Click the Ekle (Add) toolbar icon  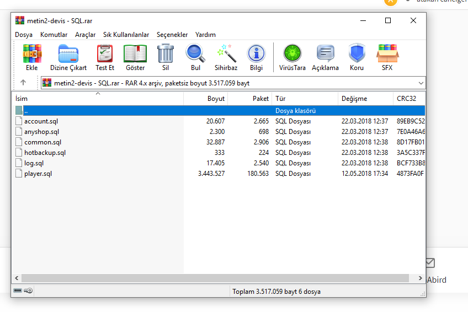coord(32,54)
